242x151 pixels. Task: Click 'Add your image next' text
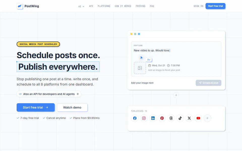pos(142,83)
